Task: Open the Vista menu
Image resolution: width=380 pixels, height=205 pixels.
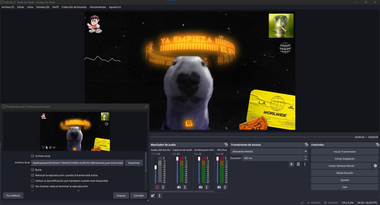Action: [30, 7]
